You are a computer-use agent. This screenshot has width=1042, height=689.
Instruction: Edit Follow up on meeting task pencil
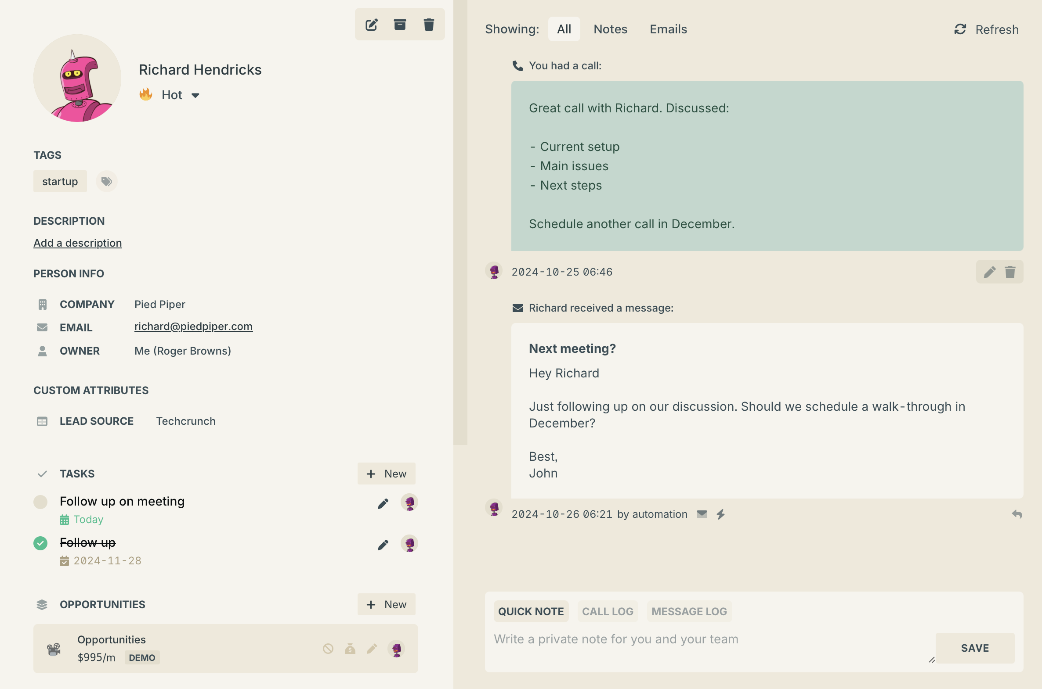coord(383,503)
